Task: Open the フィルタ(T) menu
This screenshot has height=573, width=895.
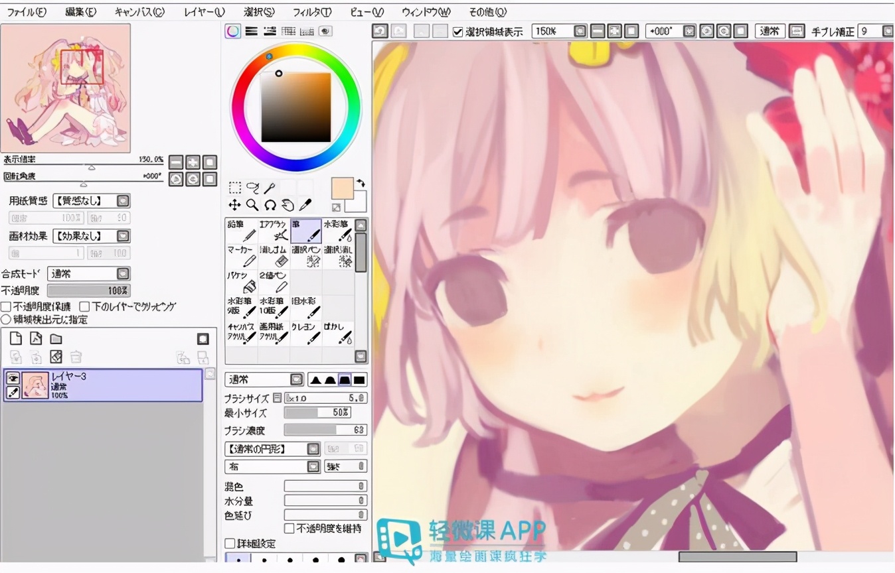Action: pos(312,12)
